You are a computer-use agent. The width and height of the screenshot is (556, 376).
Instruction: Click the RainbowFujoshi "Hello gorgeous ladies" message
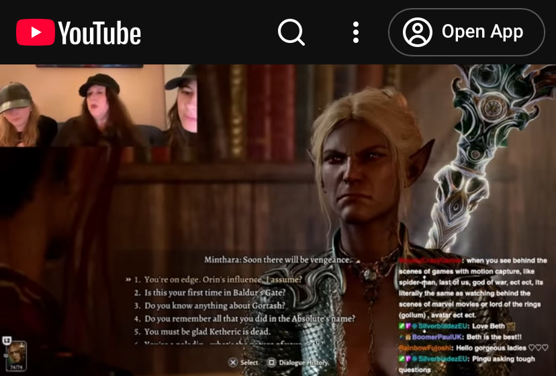click(x=473, y=348)
